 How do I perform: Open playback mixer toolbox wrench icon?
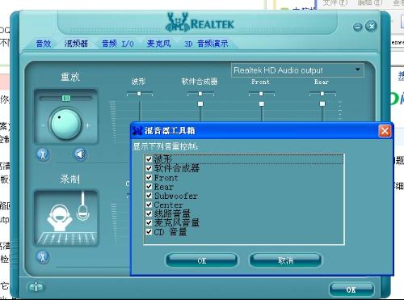(43, 154)
